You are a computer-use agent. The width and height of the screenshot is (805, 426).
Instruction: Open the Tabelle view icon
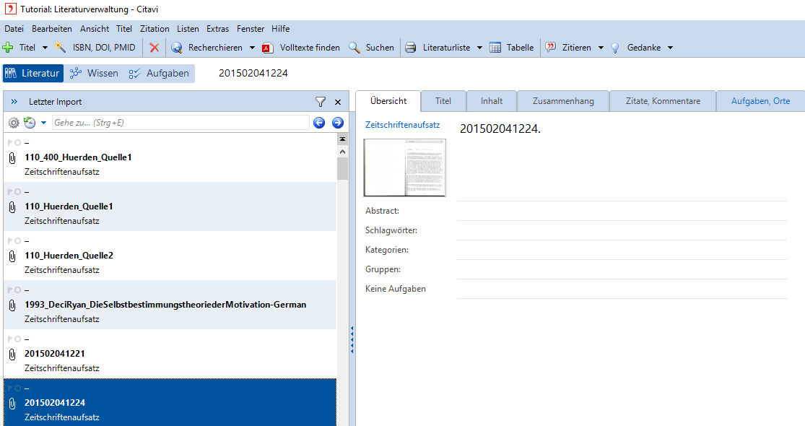[495, 48]
